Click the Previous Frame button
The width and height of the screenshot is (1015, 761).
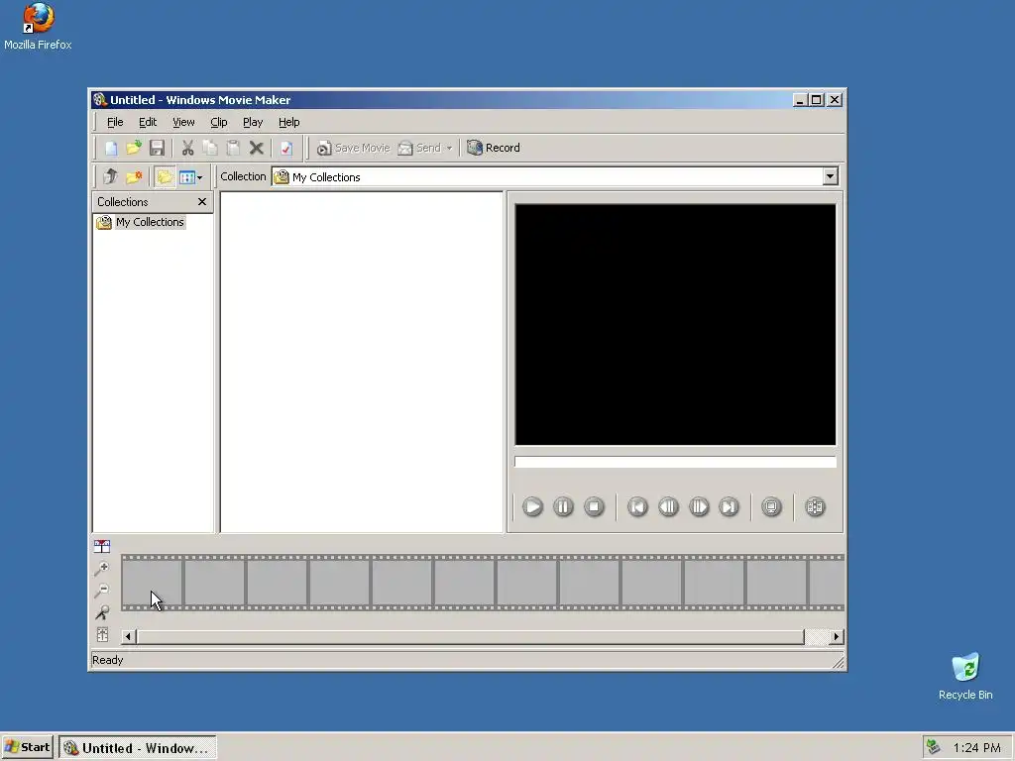pos(668,506)
